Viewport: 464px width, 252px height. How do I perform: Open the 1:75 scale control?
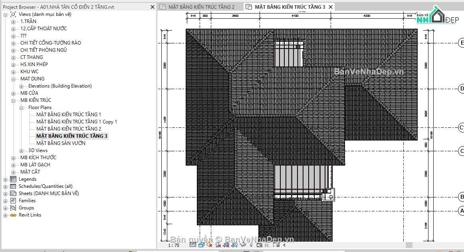point(173,246)
